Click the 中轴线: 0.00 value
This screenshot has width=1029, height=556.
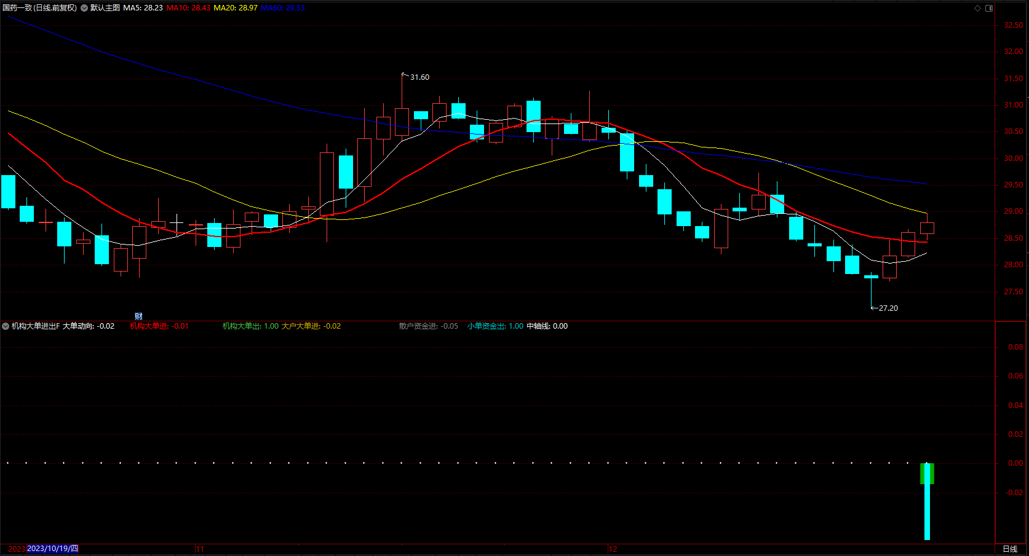pyautogui.click(x=547, y=326)
